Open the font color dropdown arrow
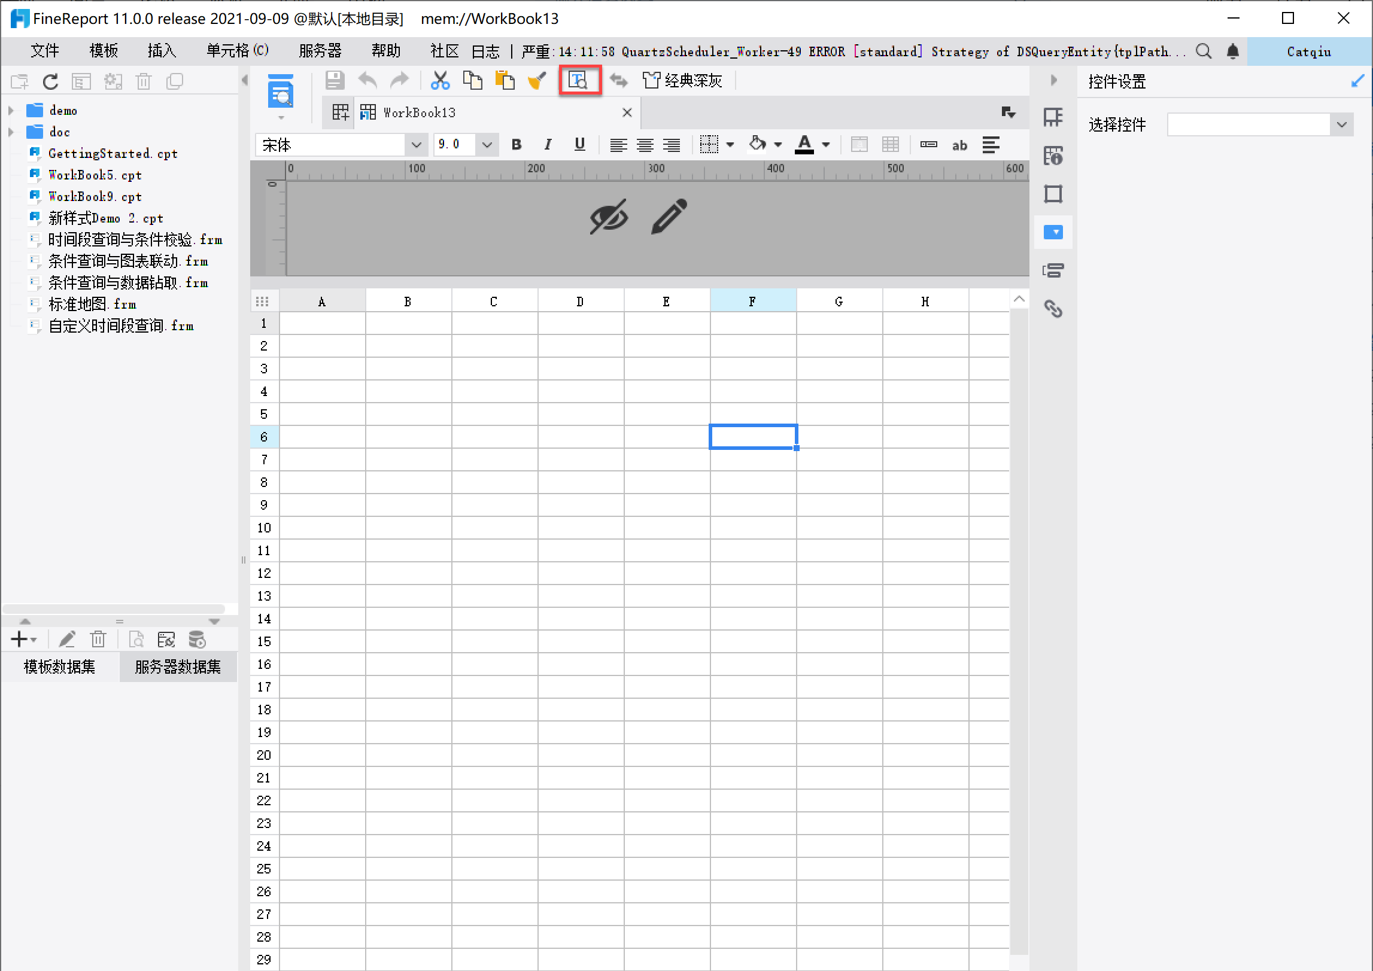Image resolution: width=1373 pixels, height=971 pixels. coord(826,144)
